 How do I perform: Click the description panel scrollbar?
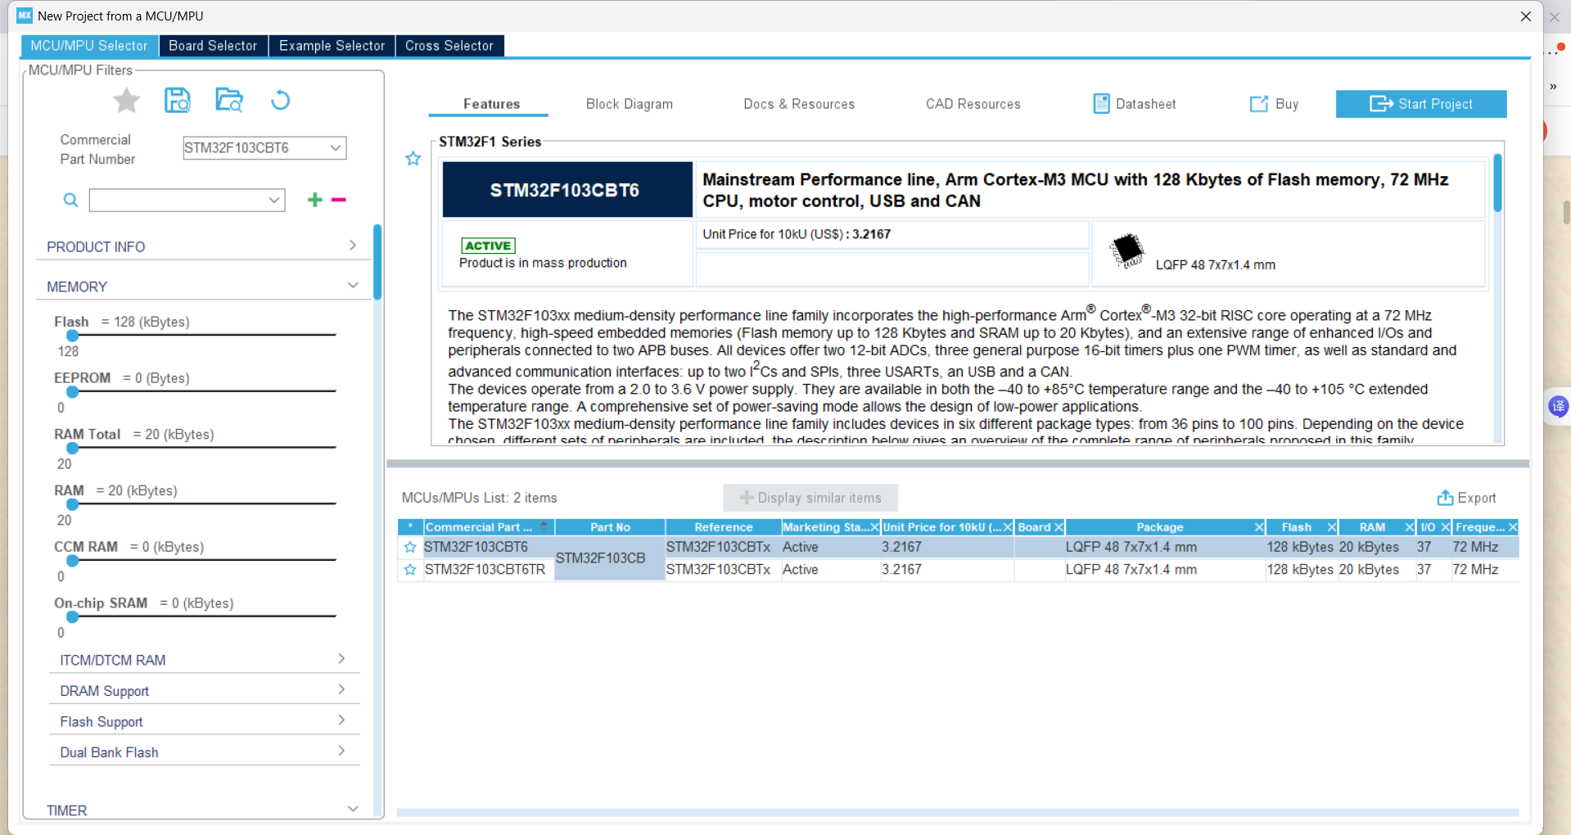(1497, 183)
